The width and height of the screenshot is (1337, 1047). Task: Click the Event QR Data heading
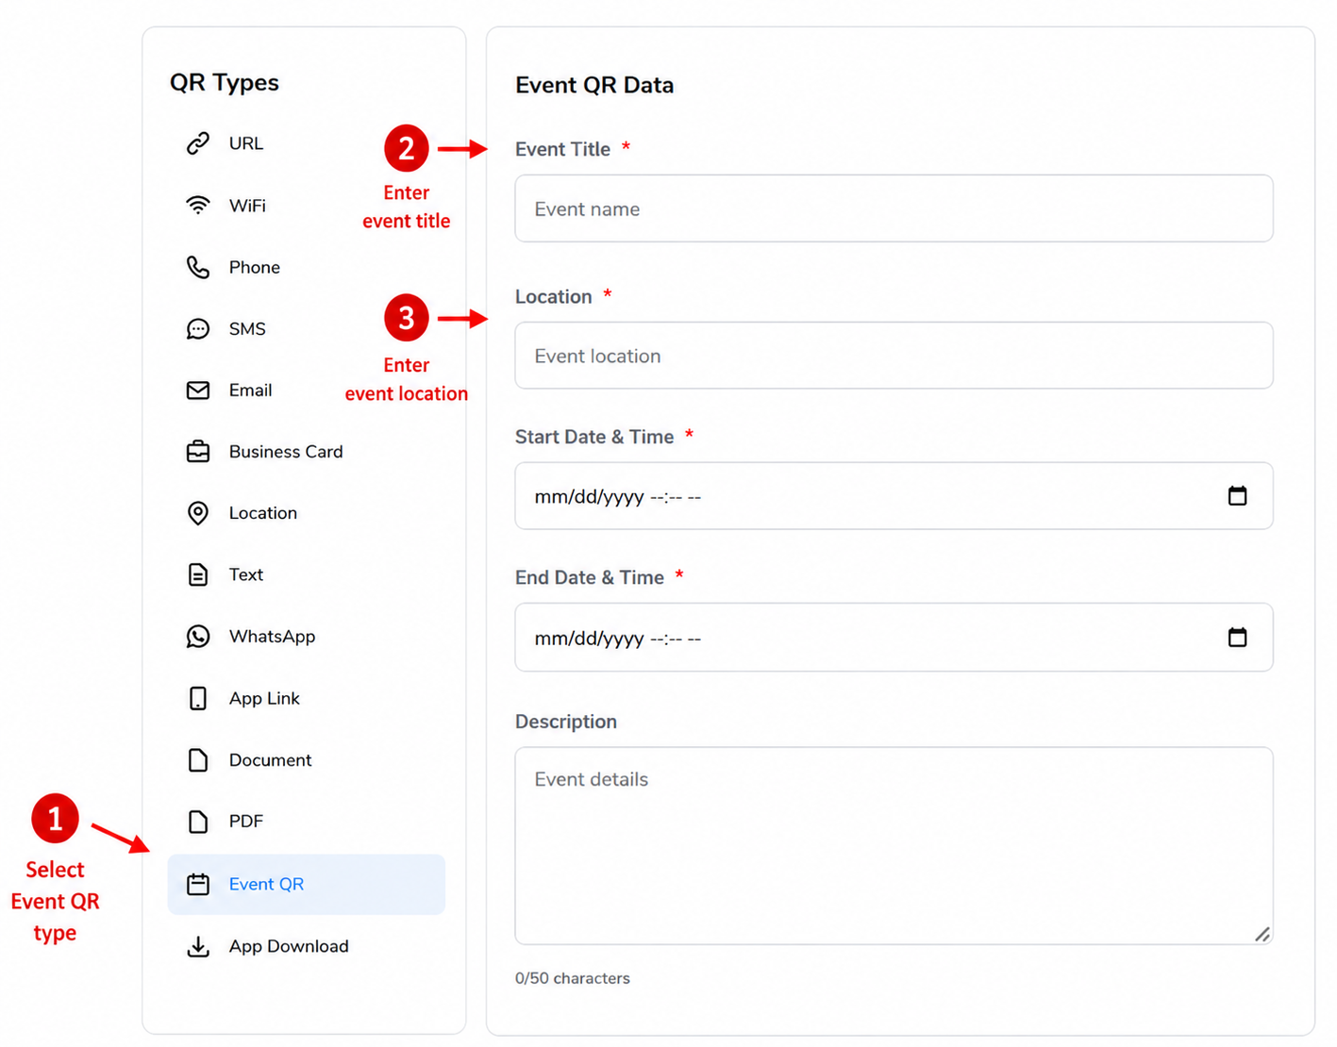[594, 85]
